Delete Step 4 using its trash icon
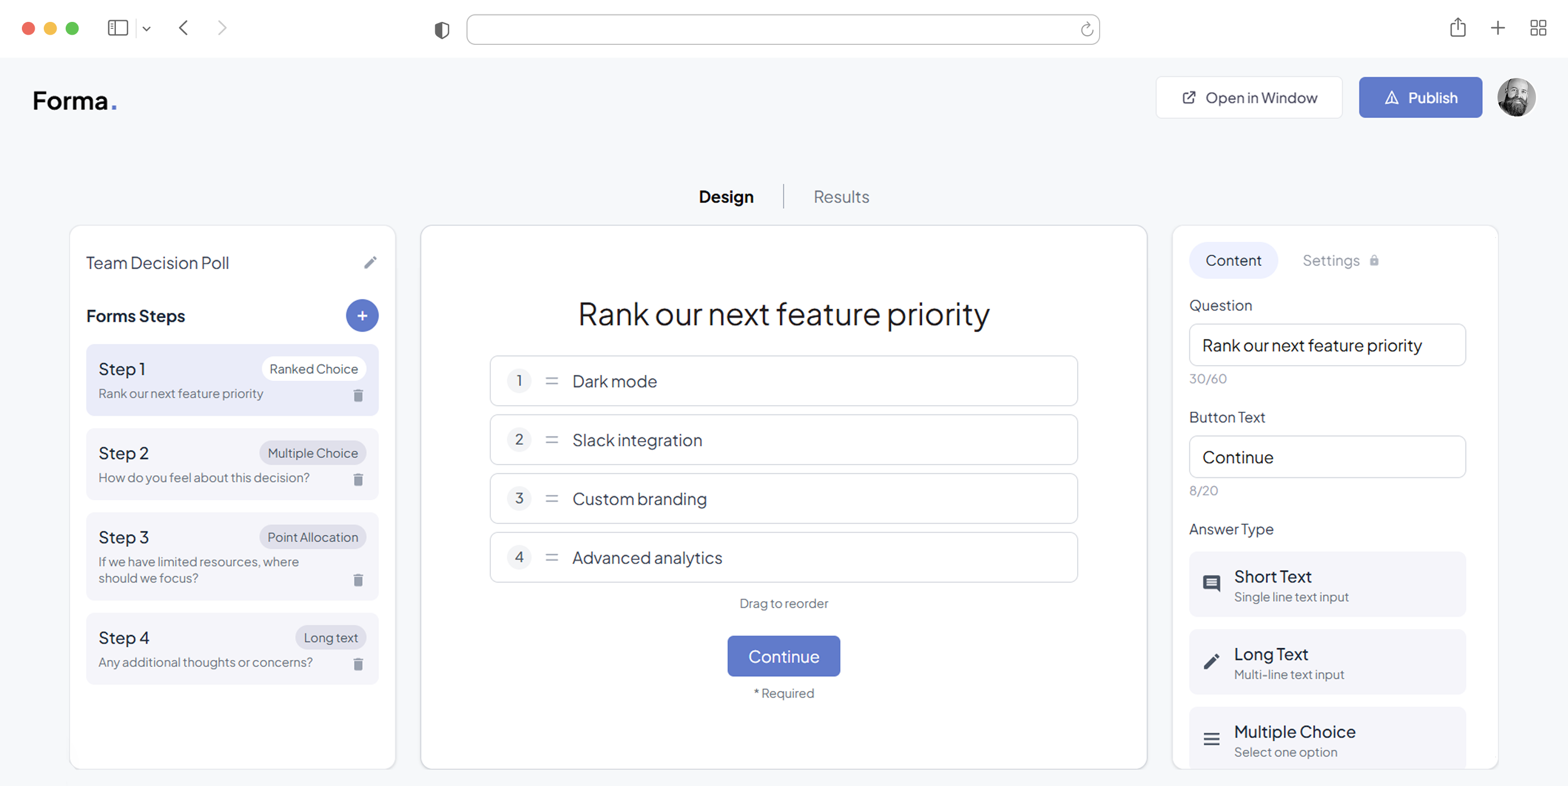 [358, 664]
